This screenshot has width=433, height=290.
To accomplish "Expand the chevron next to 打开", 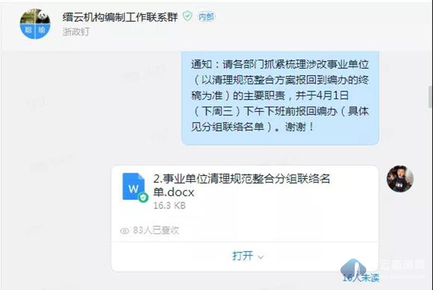I will click(x=260, y=257).
